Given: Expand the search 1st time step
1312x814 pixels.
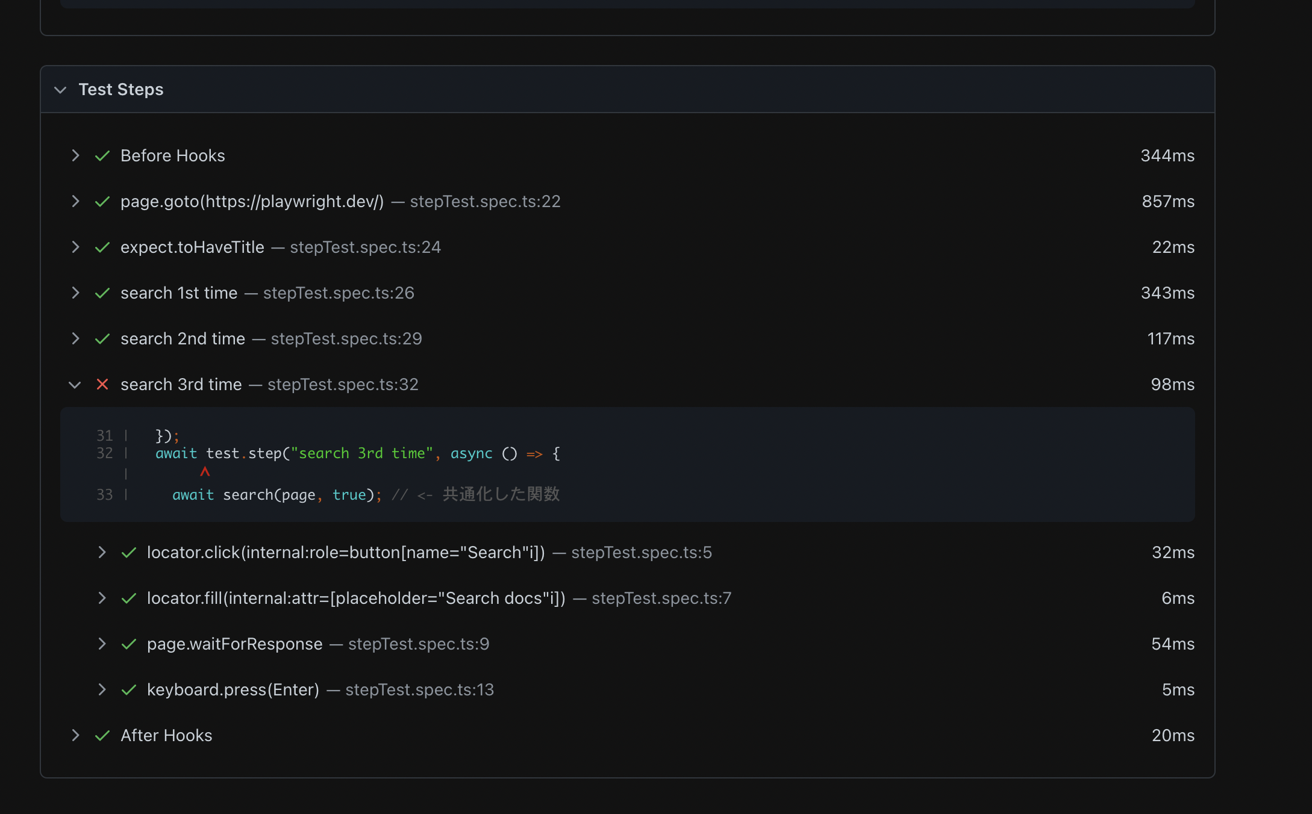Looking at the screenshot, I should click(x=76, y=293).
